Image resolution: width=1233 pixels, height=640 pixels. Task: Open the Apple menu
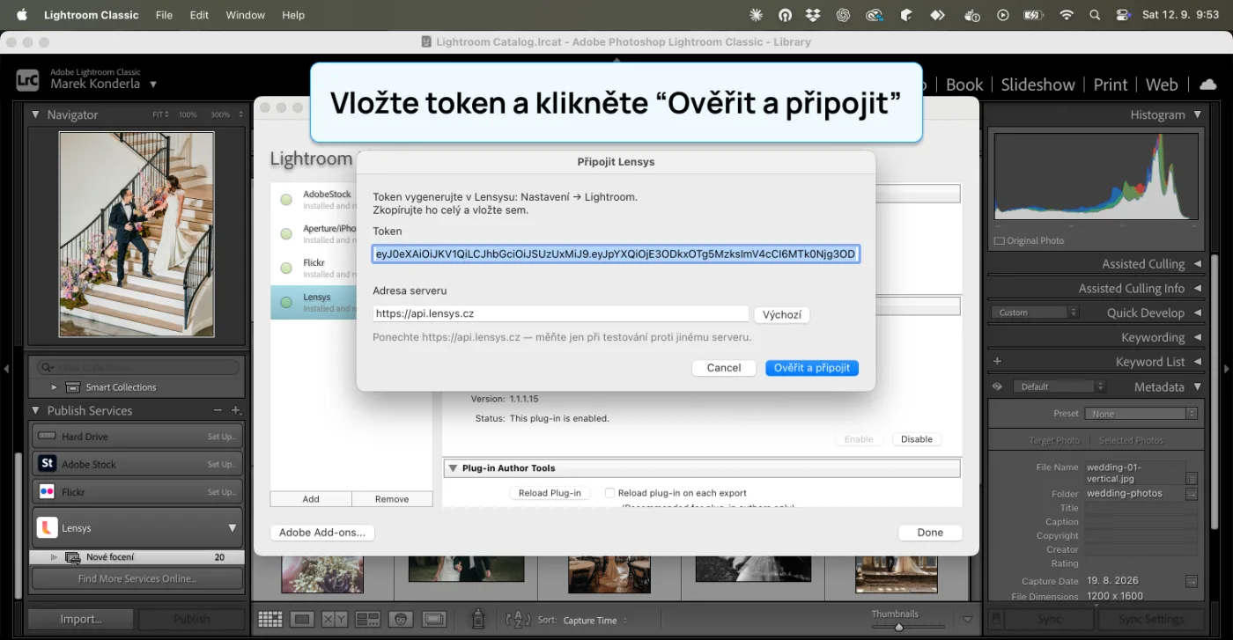pyautogui.click(x=22, y=15)
